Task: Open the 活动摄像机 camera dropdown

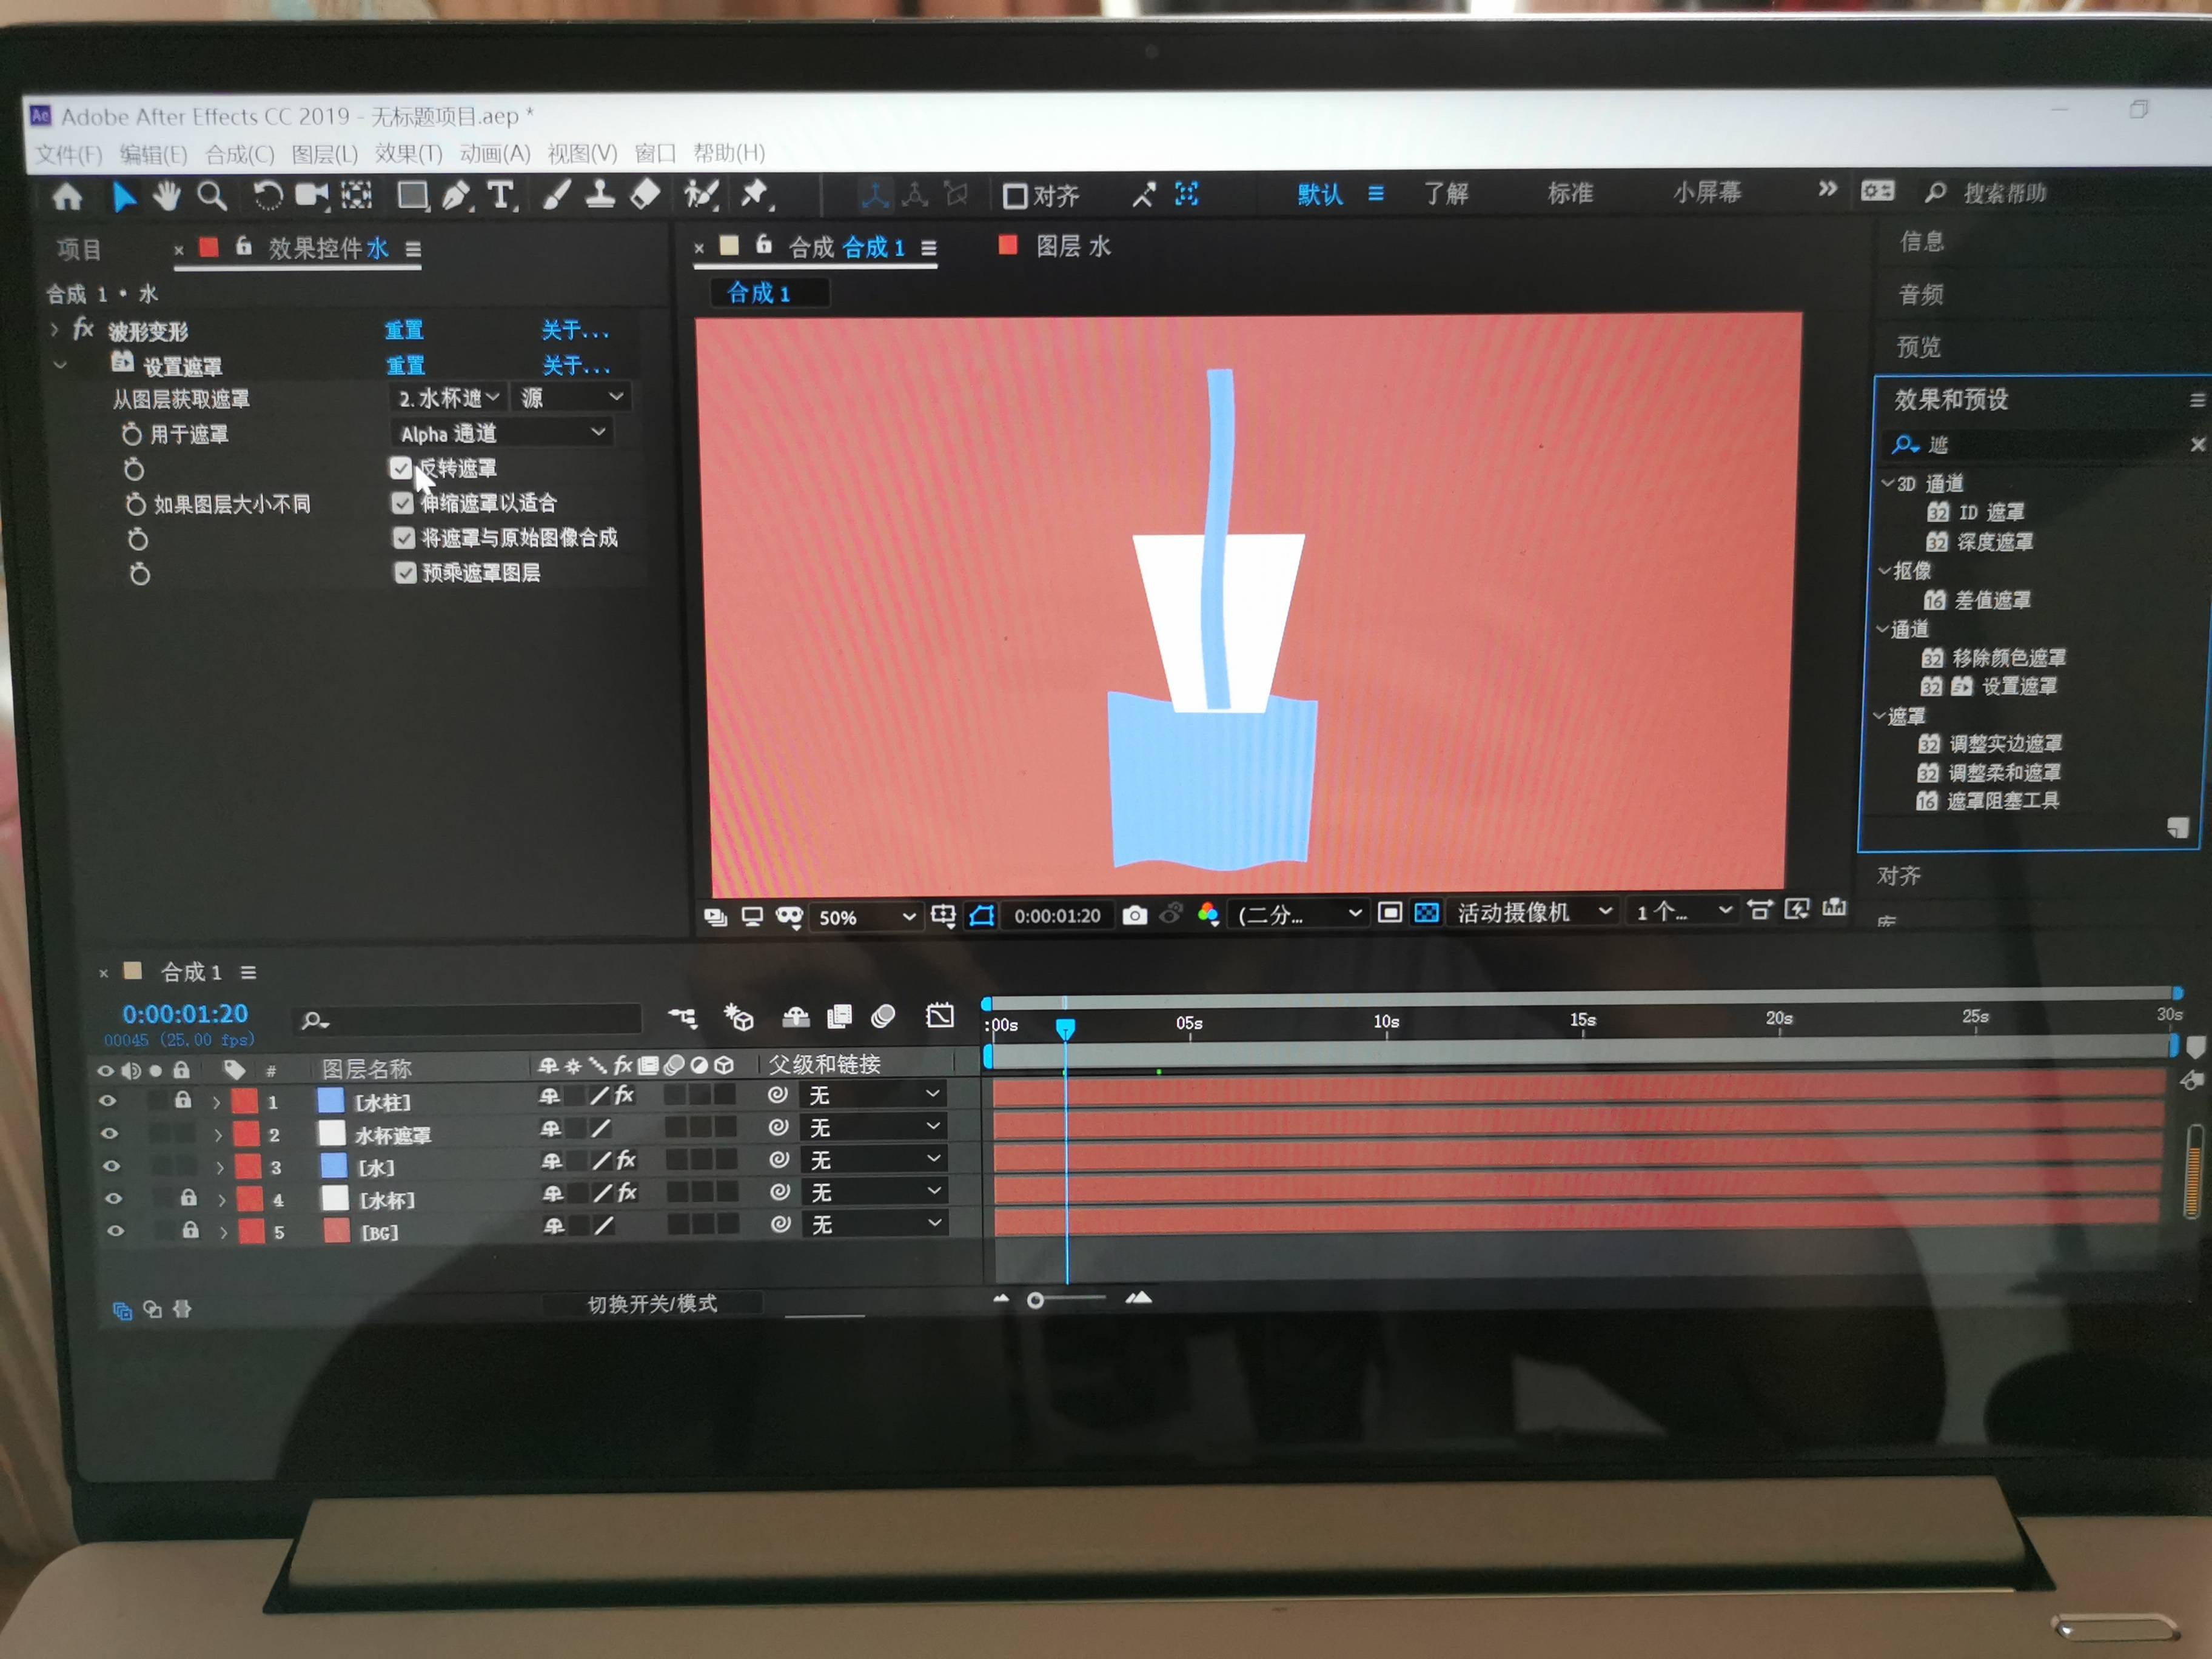Action: point(1533,912)
